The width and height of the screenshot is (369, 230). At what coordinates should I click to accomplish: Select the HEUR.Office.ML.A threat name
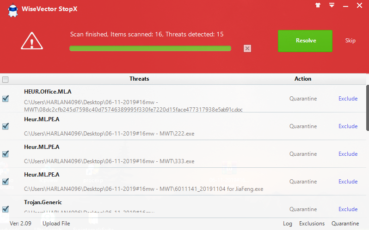pyautogui.click(x=48, y=92)
